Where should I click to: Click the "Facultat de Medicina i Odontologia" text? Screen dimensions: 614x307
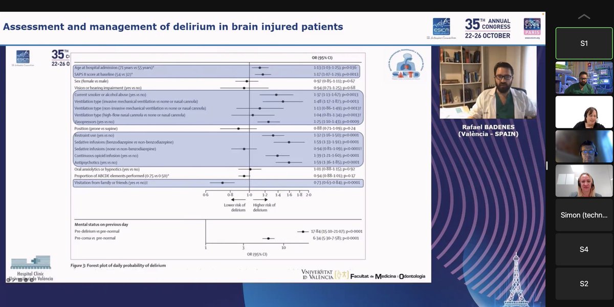[x=388, y=276]
